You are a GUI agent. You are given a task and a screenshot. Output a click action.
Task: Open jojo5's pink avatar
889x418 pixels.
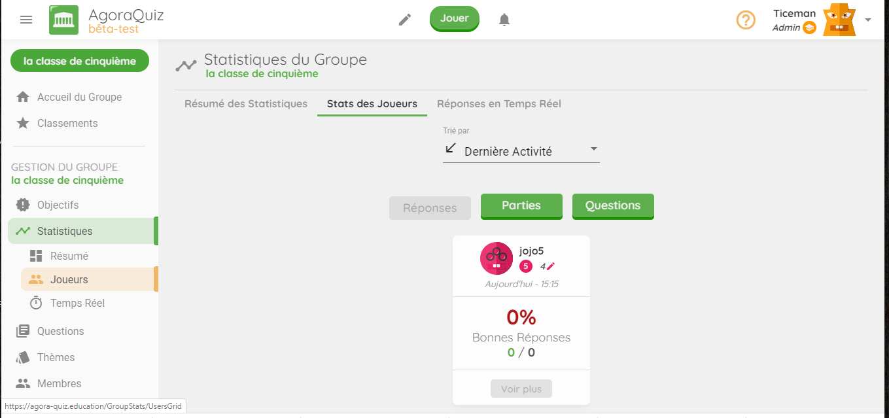point(497,258)
